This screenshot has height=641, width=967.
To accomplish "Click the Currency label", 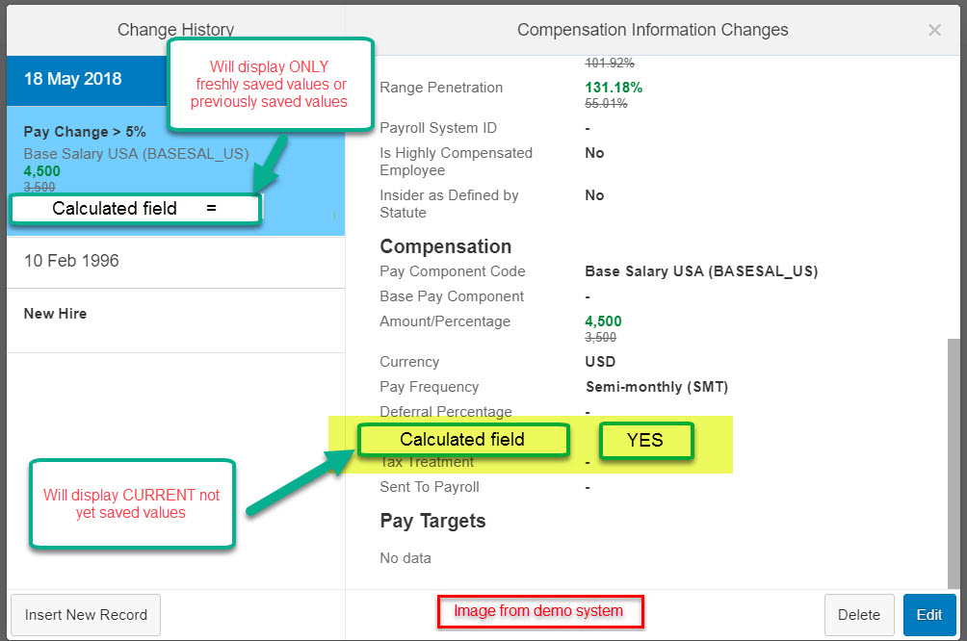I will pyautogui.click(x=409, y=362).
